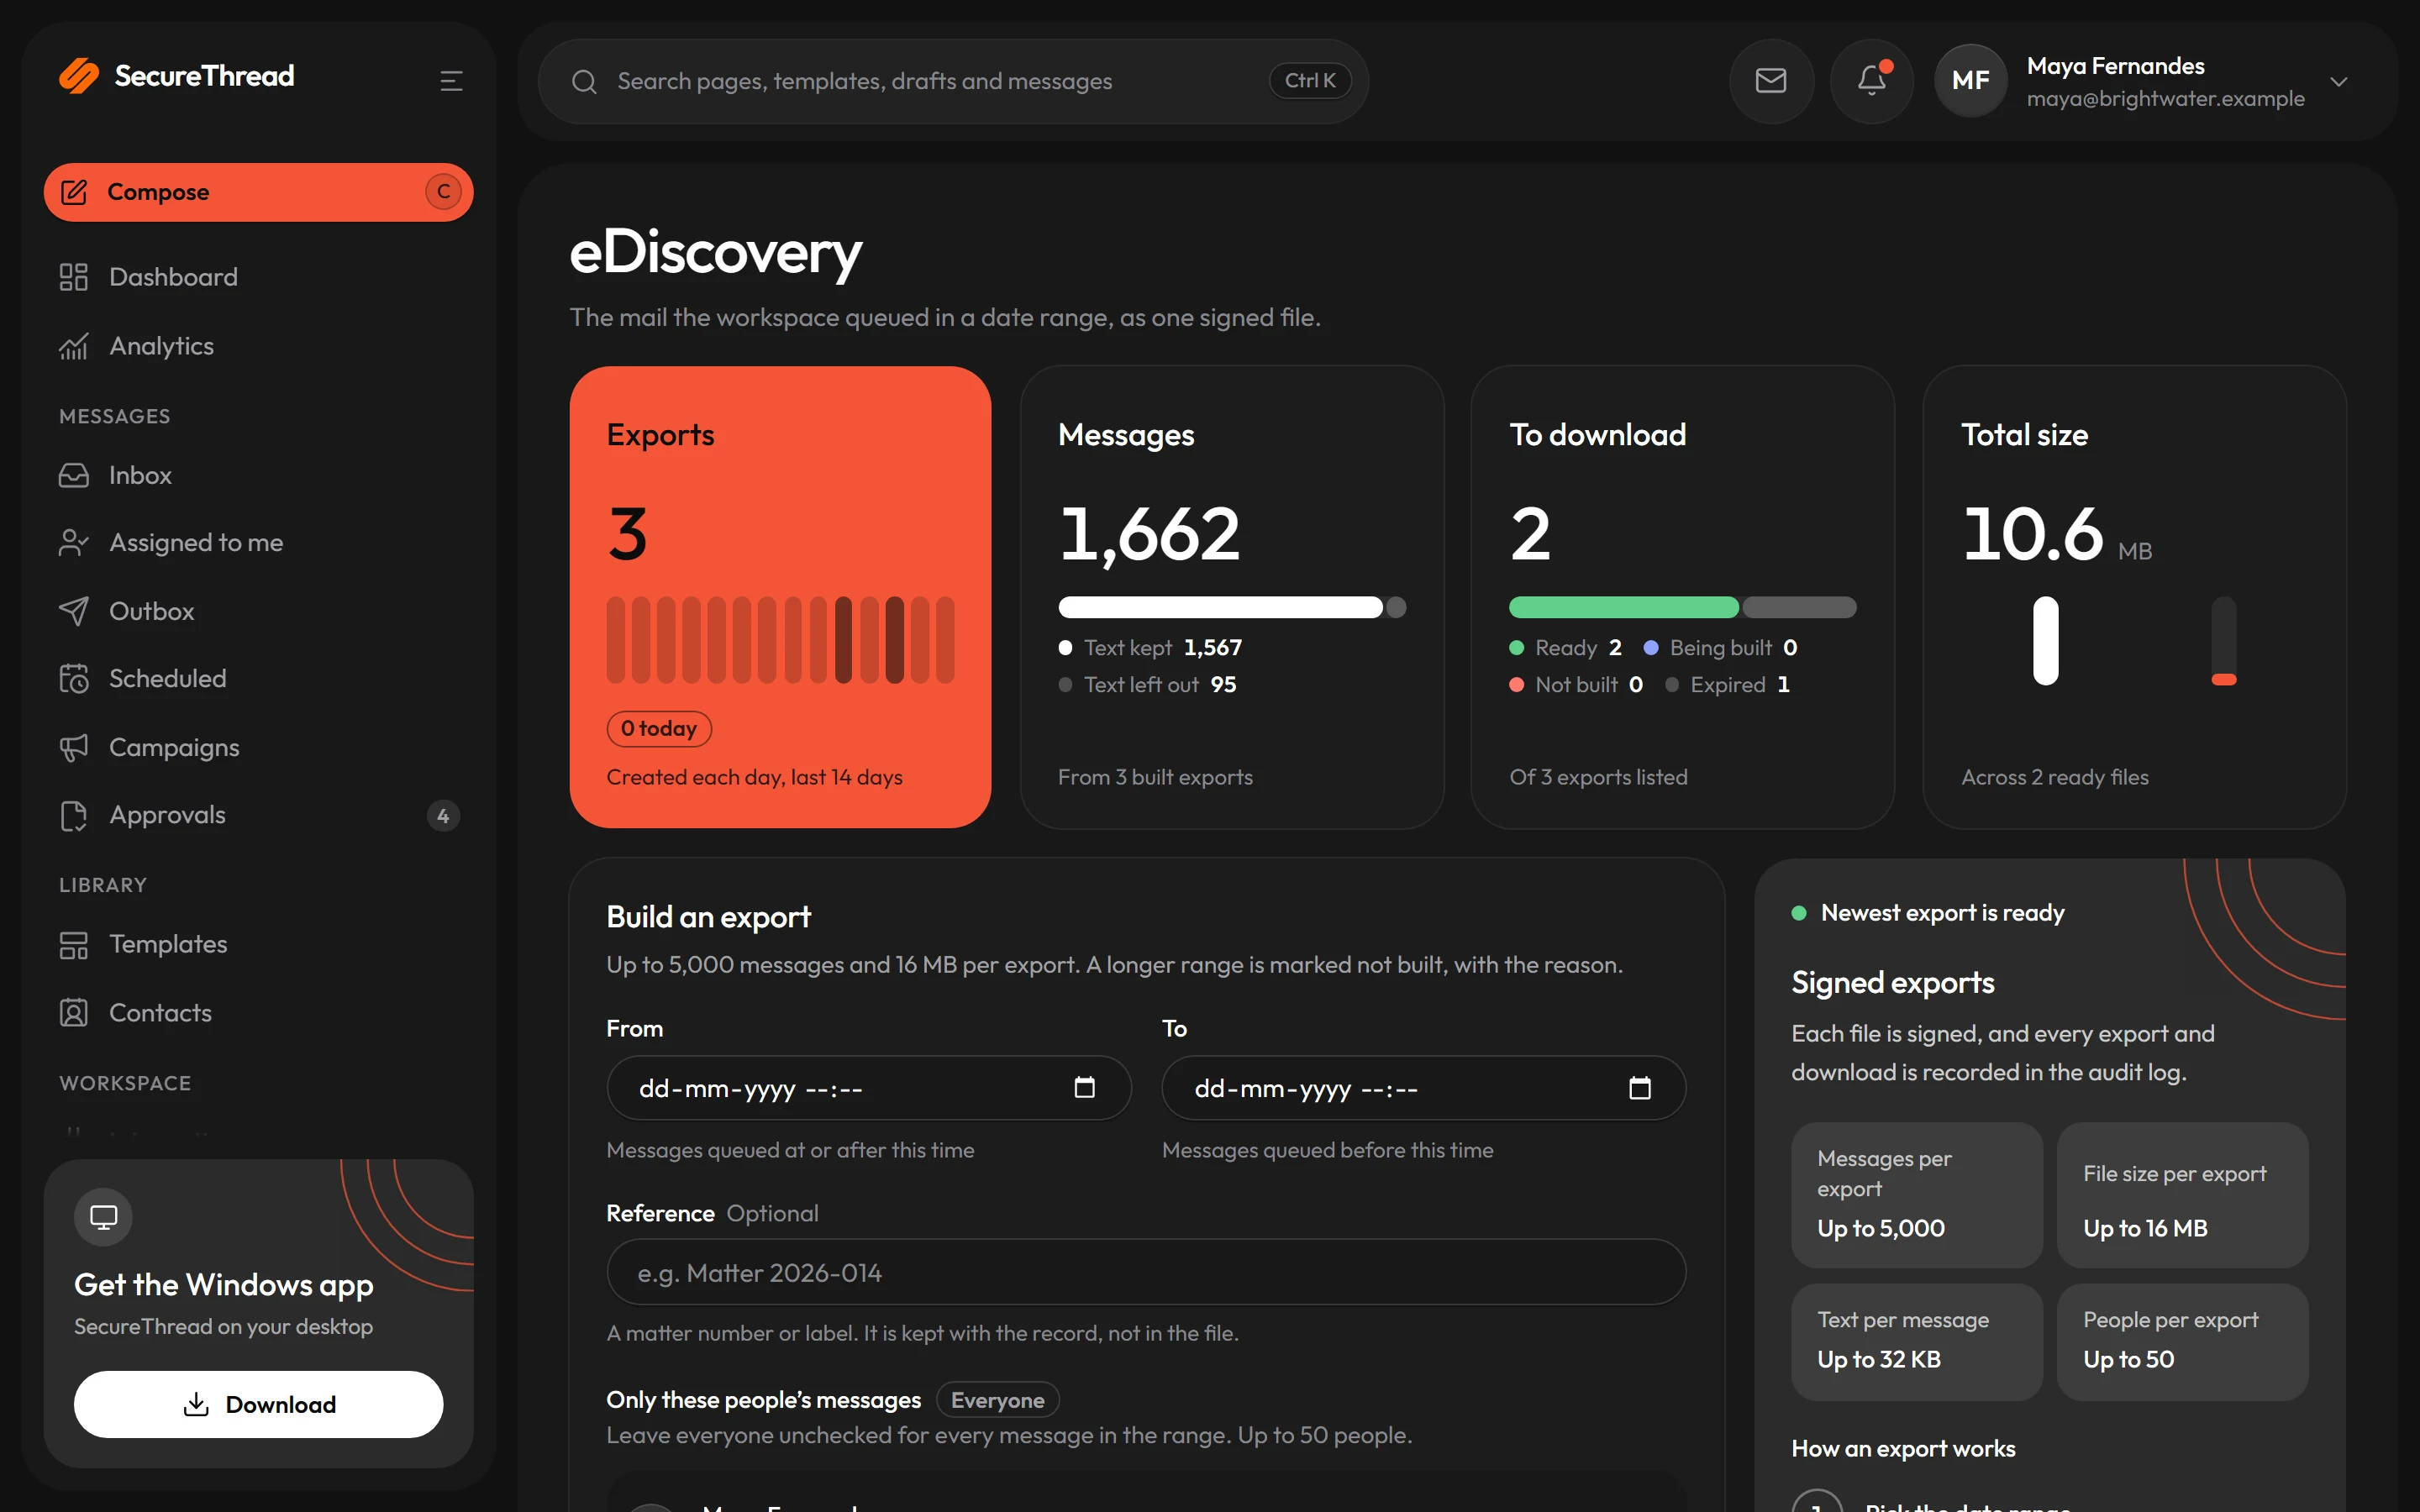2420x1512 pixels.
Task: Open the notifications bell
Action: tap(1871, 81)
